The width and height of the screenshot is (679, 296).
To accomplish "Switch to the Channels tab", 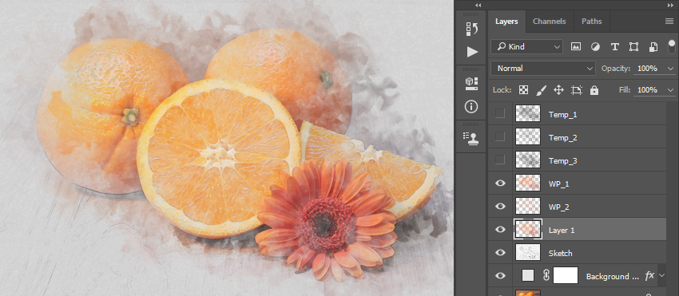I will click(549, 22).
